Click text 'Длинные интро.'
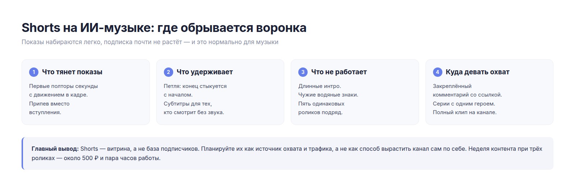The image size is (575, 187). coord(319,86)
